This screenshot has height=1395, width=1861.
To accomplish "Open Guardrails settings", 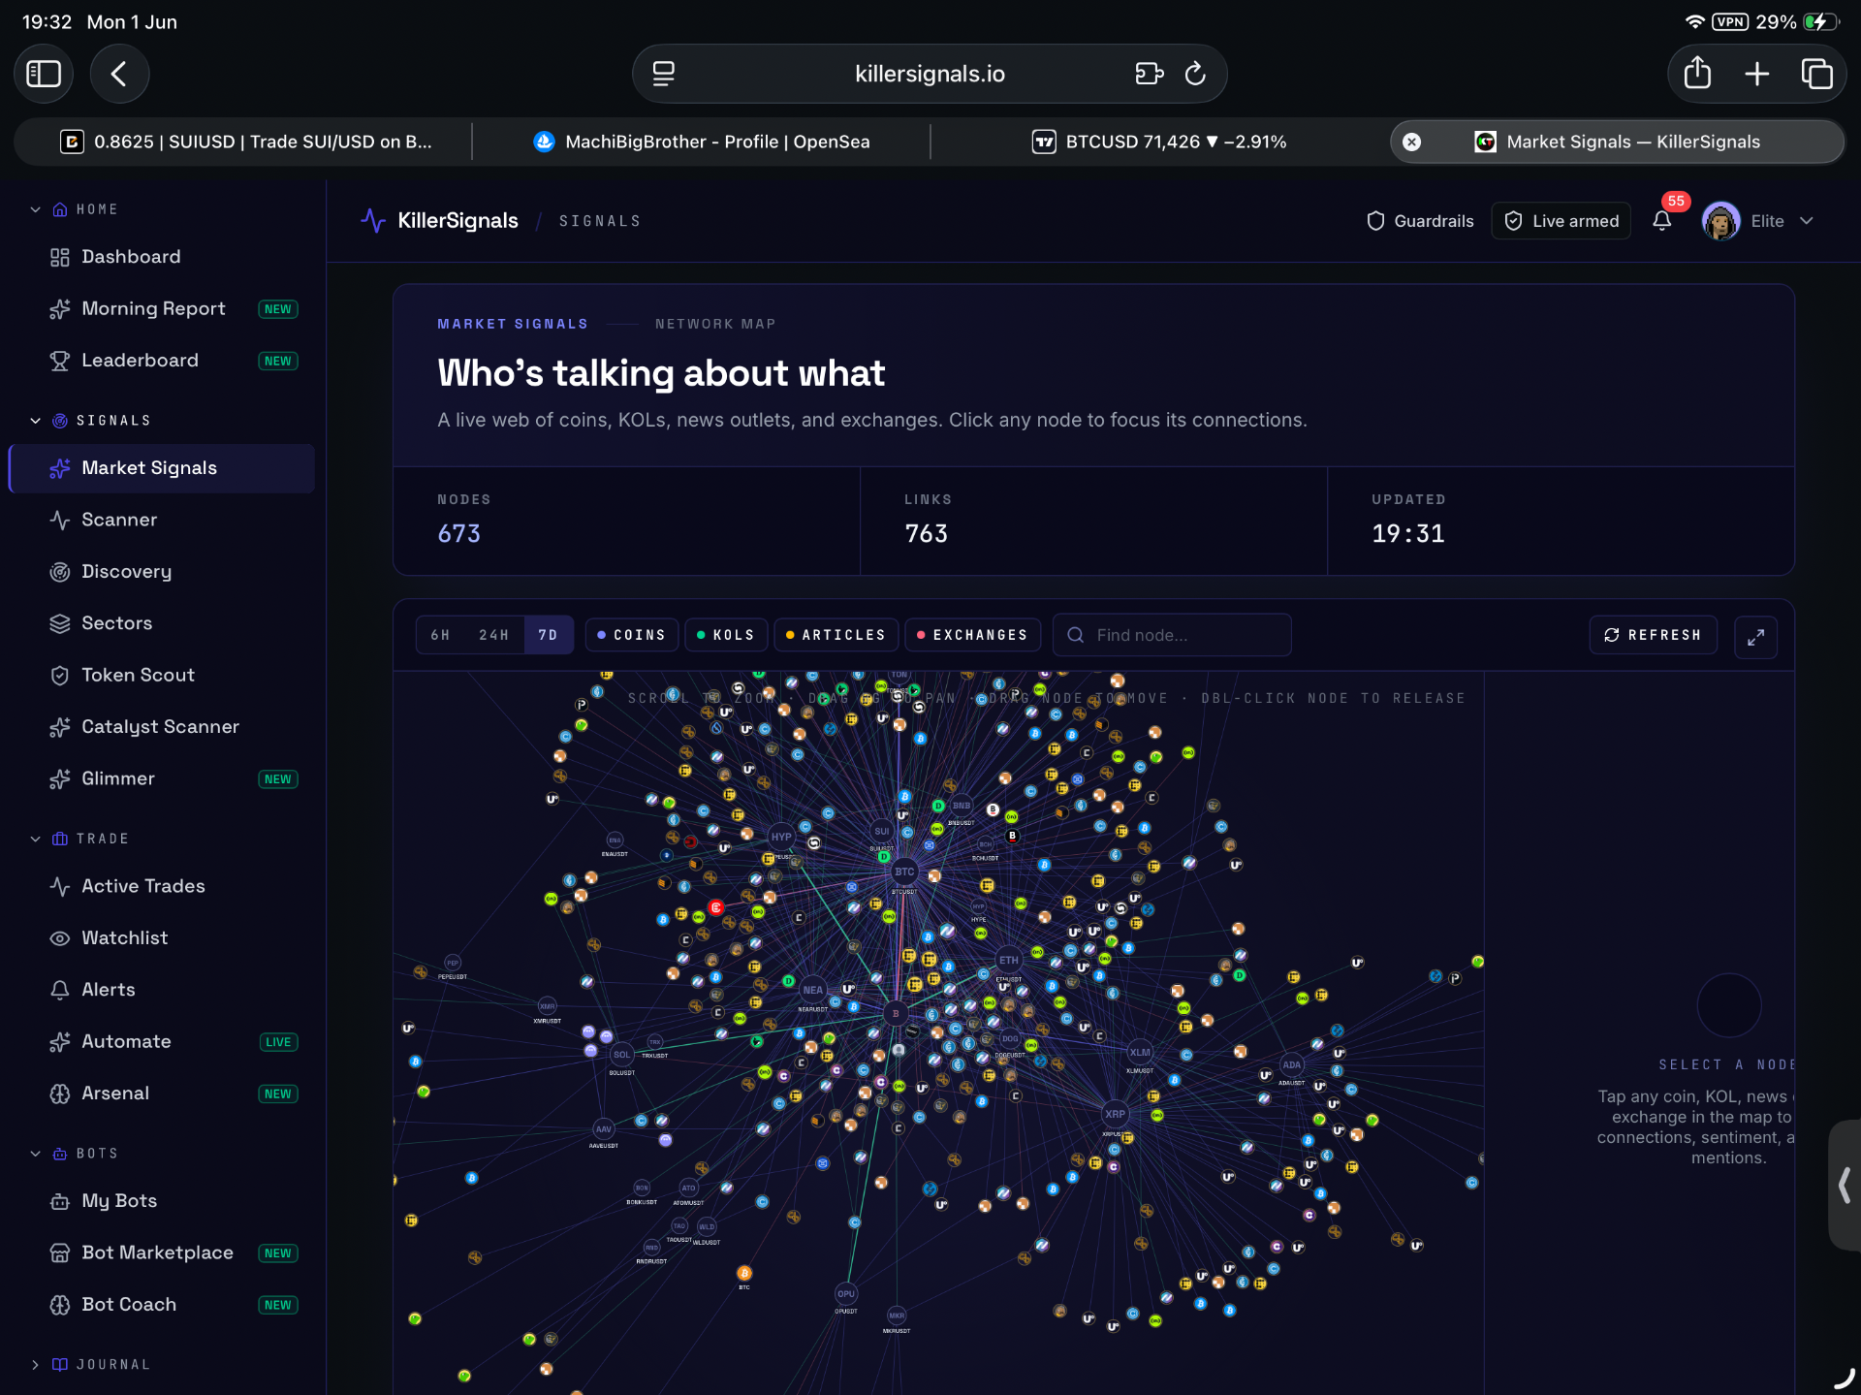I will (1420, 221).
